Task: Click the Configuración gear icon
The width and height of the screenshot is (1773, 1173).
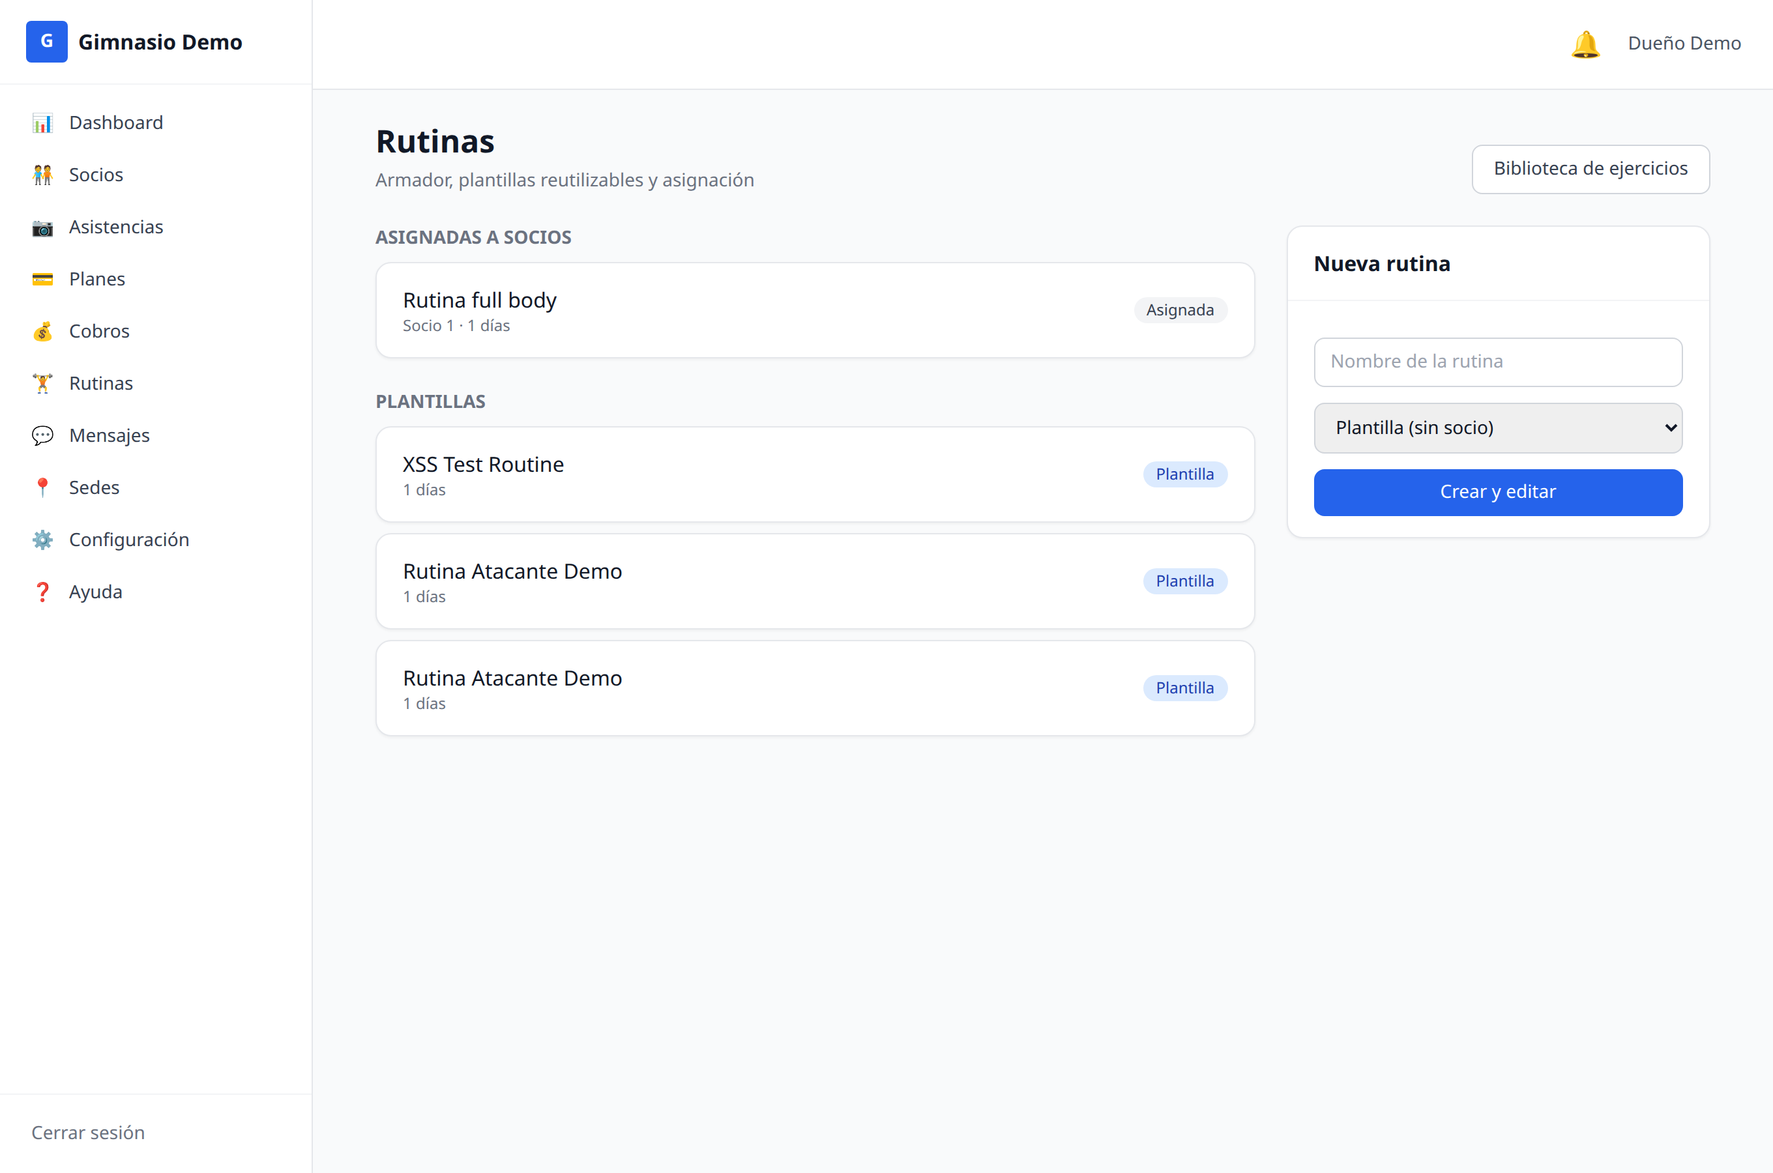Action: click(42, 540)
